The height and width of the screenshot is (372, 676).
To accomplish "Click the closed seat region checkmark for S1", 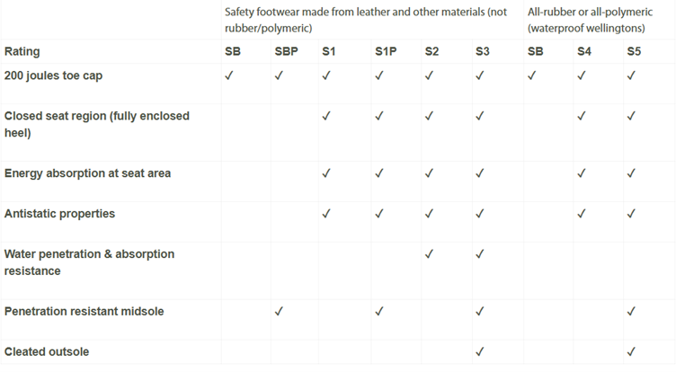I will 326,116.
